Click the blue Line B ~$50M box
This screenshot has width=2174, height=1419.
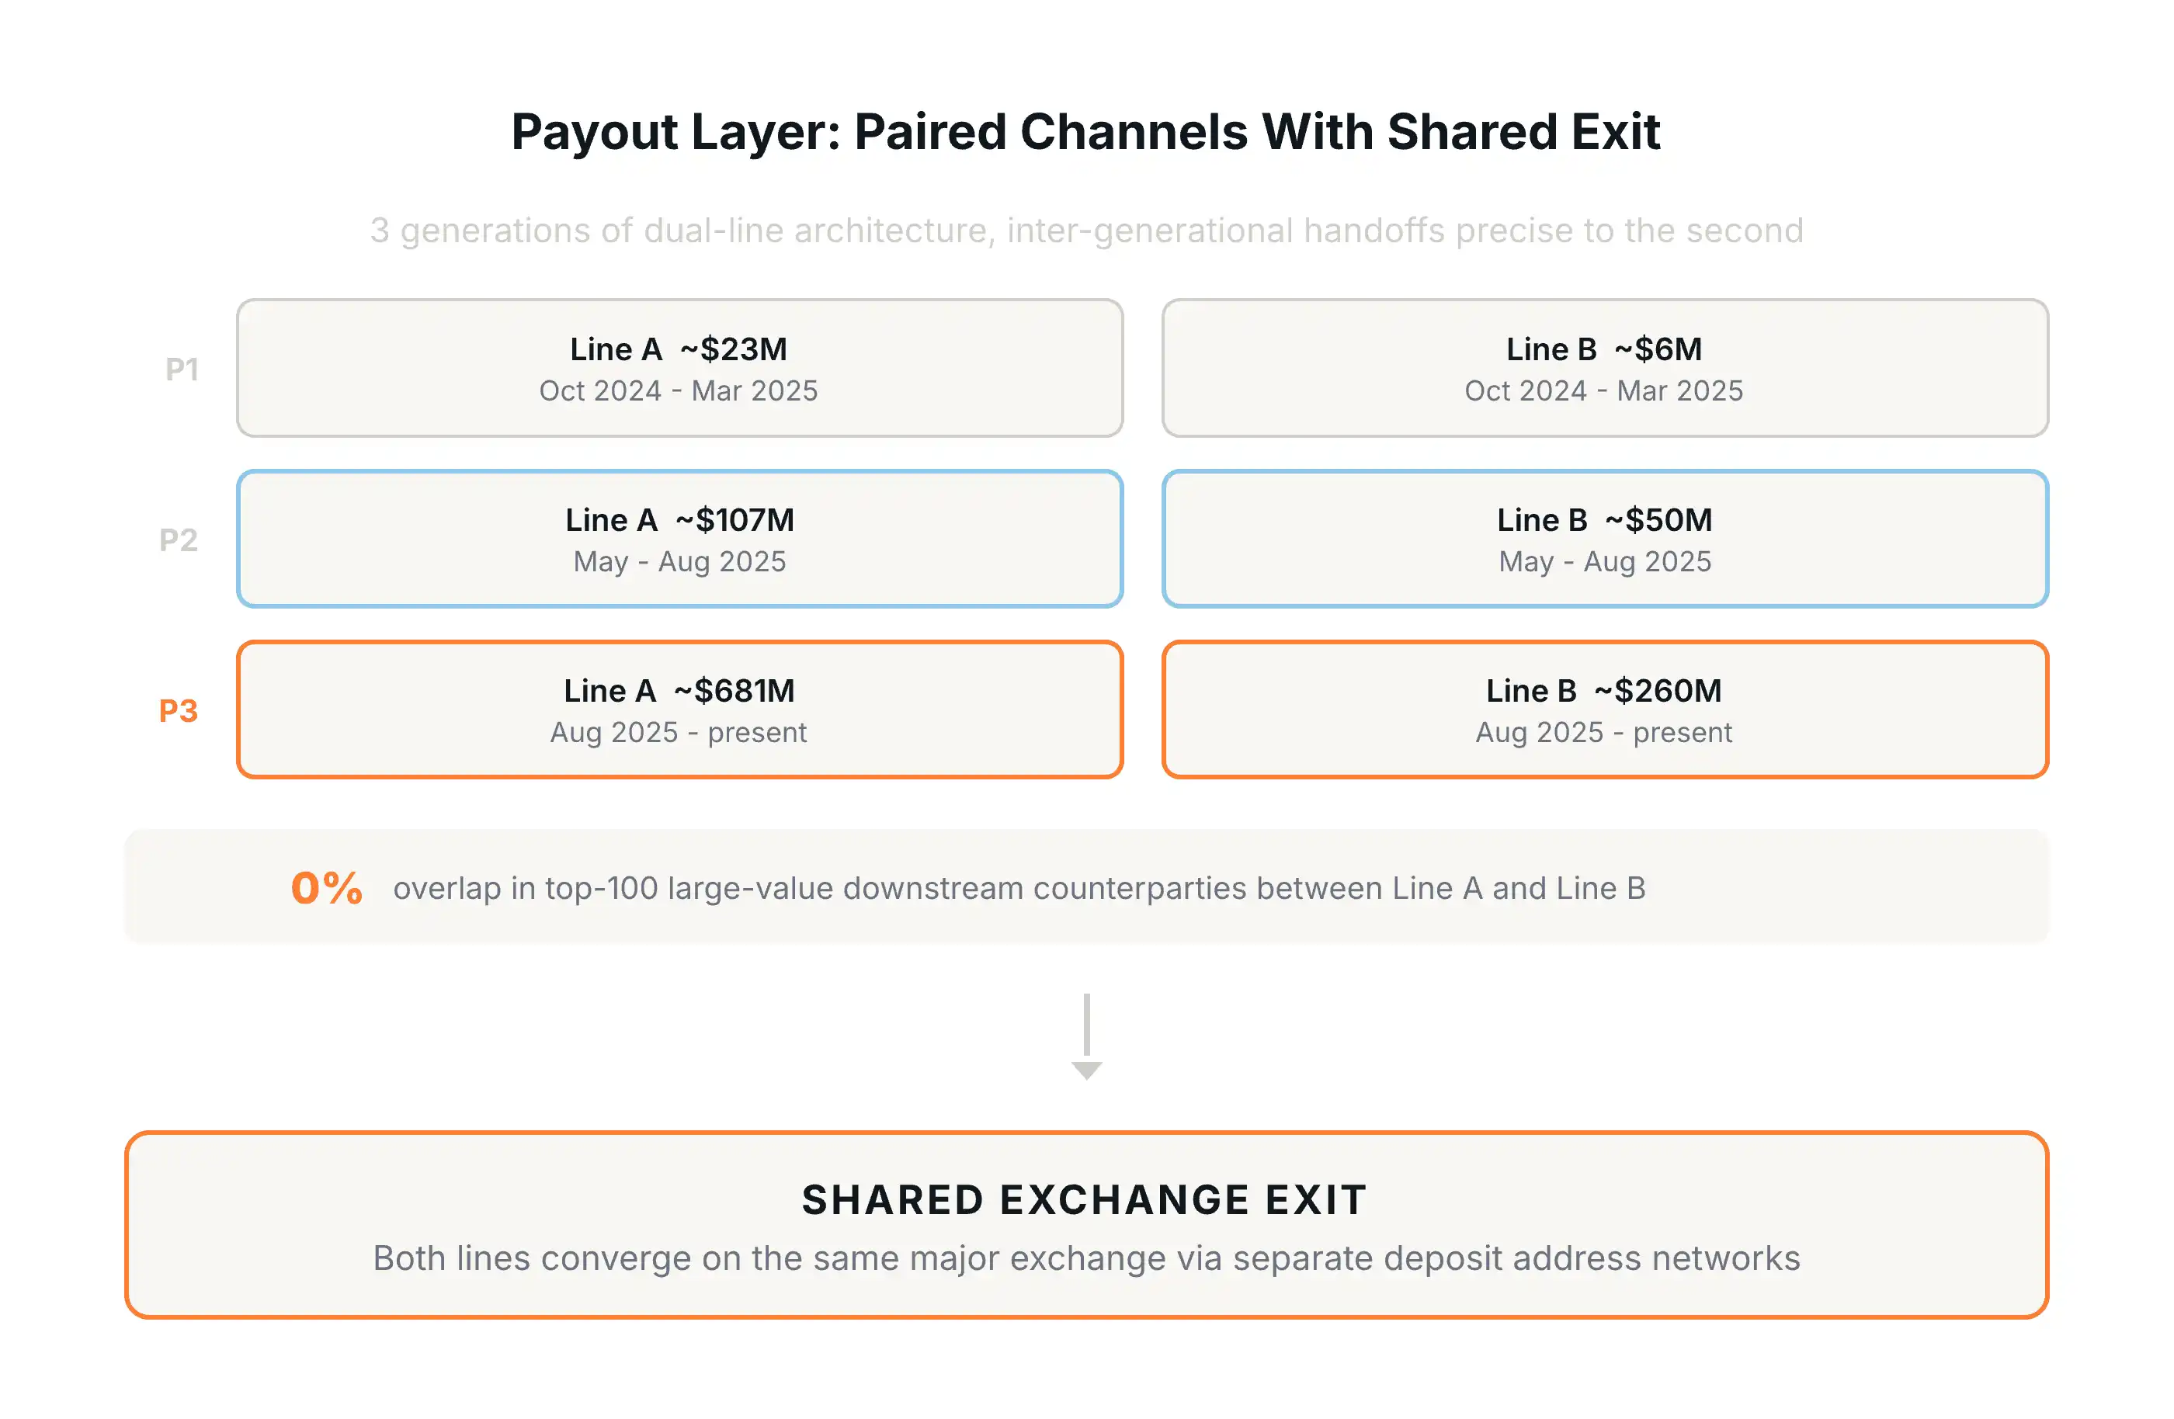point(1604,538)
